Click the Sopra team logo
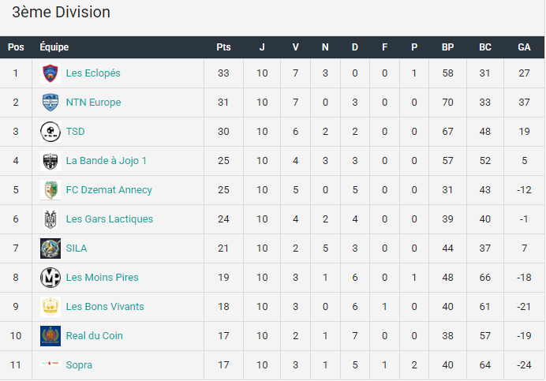This screenshot has width=546, height=381. pos(50,363)
